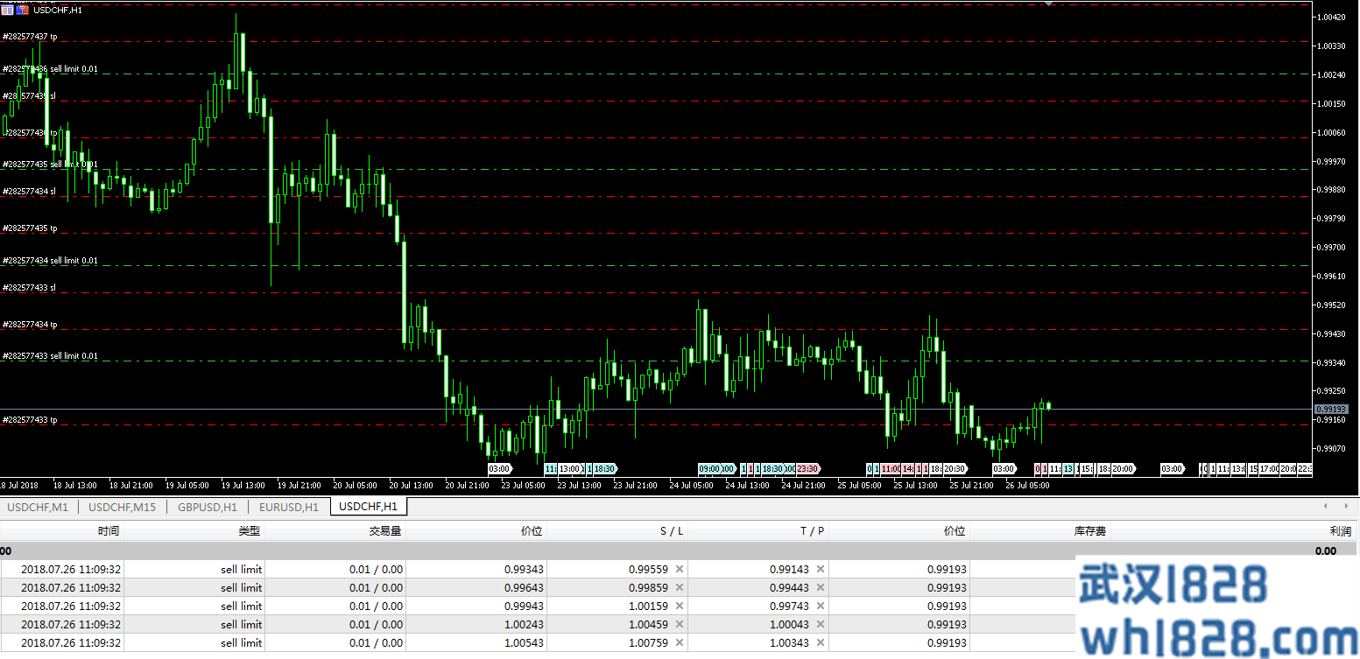This screenshot has height=659, width=1360.
Task: Select the EURUSD,H1 chart tab
Action: click(288, 507)
